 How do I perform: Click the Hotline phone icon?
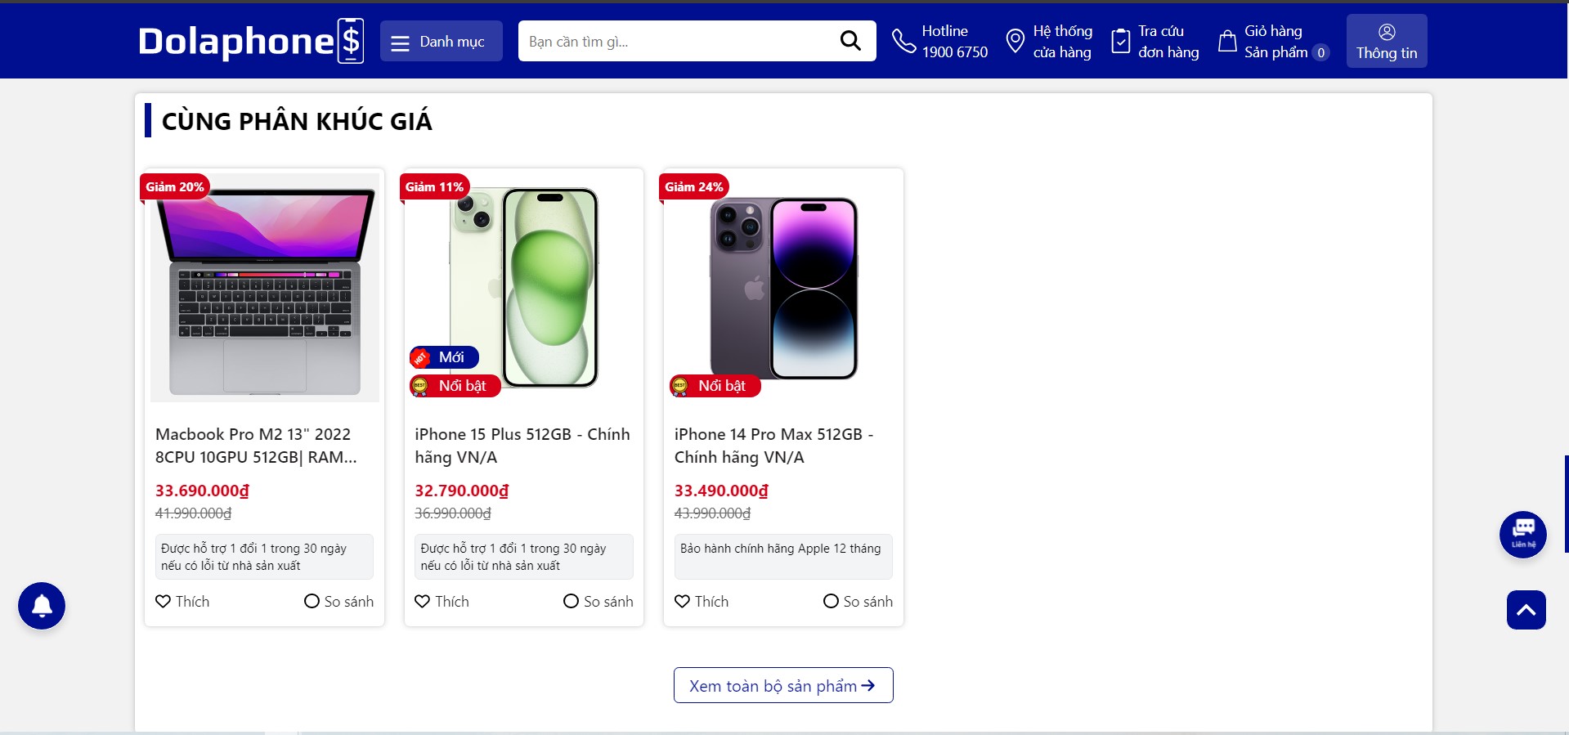(903, 41)
